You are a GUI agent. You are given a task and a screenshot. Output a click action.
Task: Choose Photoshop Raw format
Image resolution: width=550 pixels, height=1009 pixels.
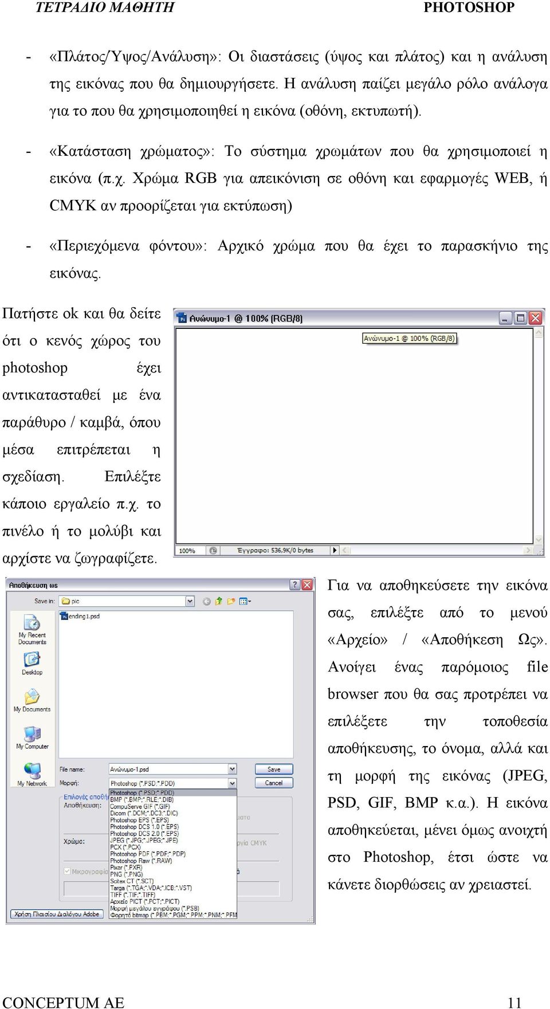172,861
